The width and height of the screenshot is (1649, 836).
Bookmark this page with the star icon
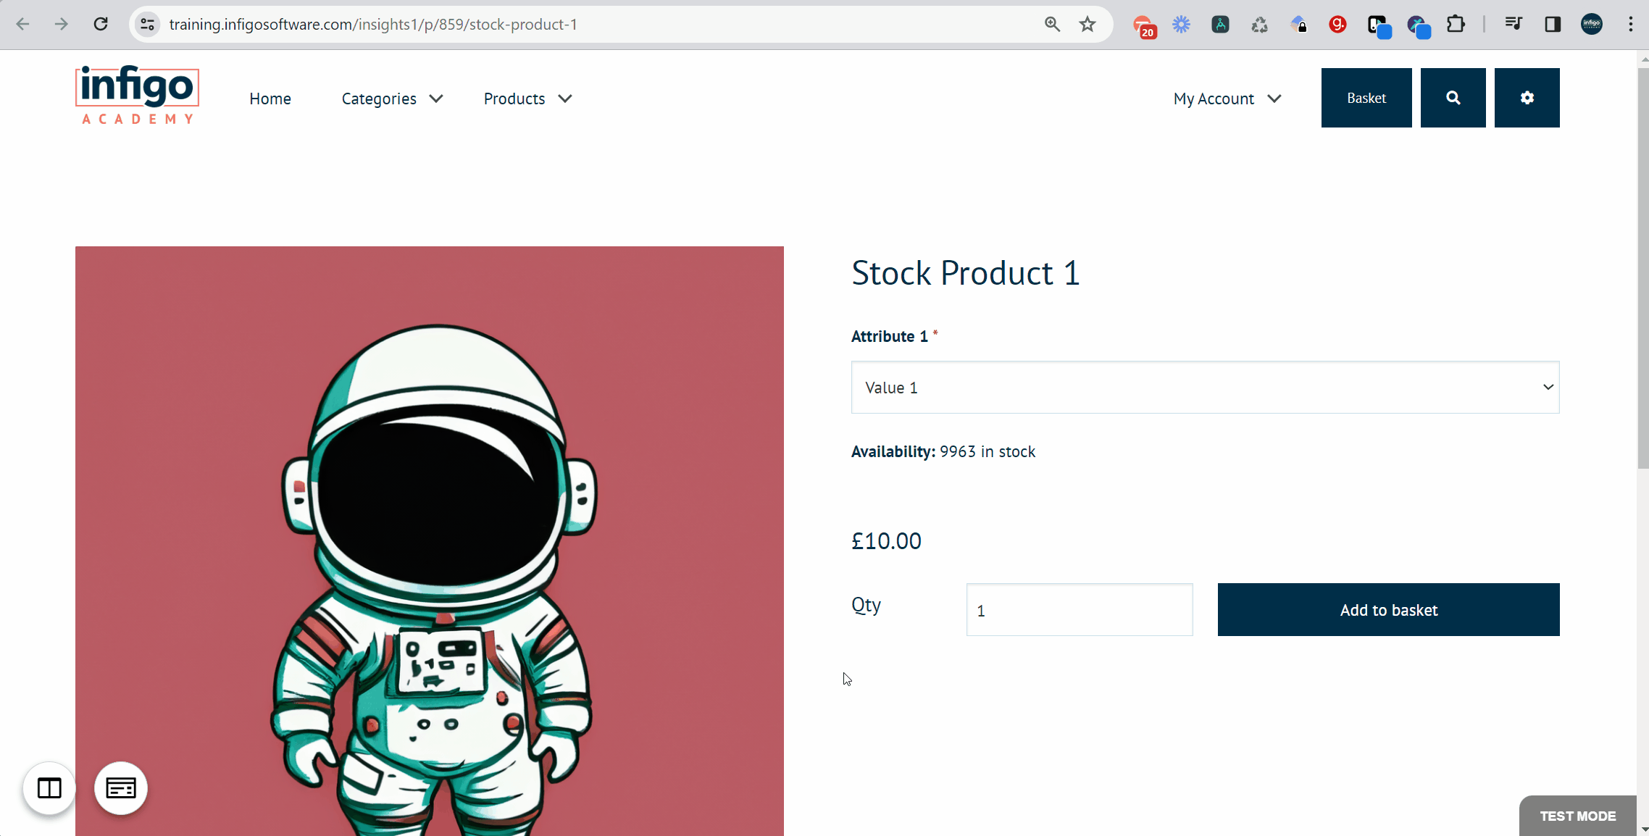point(1087,25)
